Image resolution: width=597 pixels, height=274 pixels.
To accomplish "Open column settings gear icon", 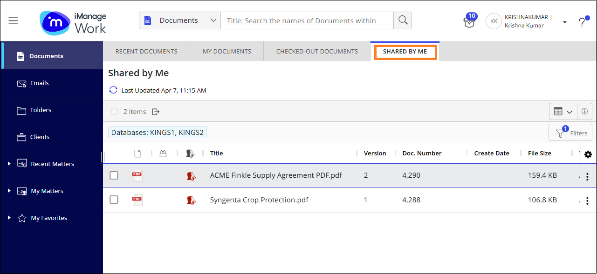I will (x=588, y=154).
